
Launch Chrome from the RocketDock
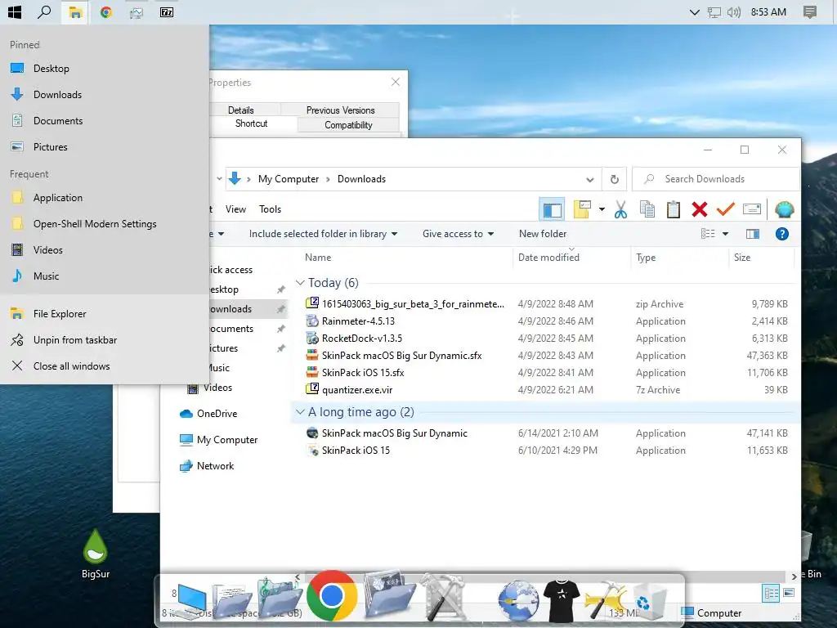(332, 595)
